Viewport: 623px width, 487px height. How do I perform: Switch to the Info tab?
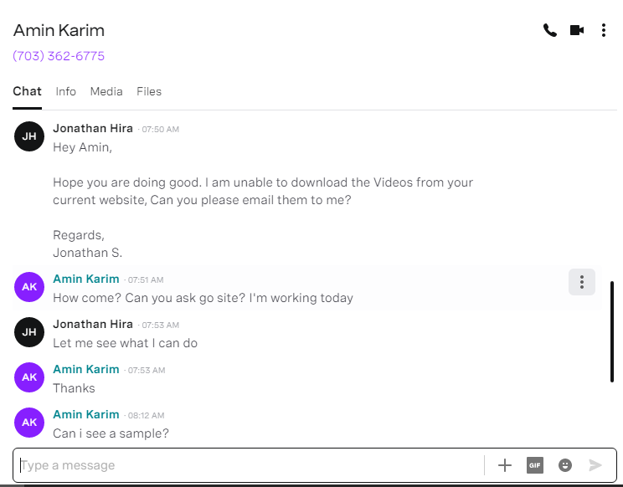(x=65, y=92)
